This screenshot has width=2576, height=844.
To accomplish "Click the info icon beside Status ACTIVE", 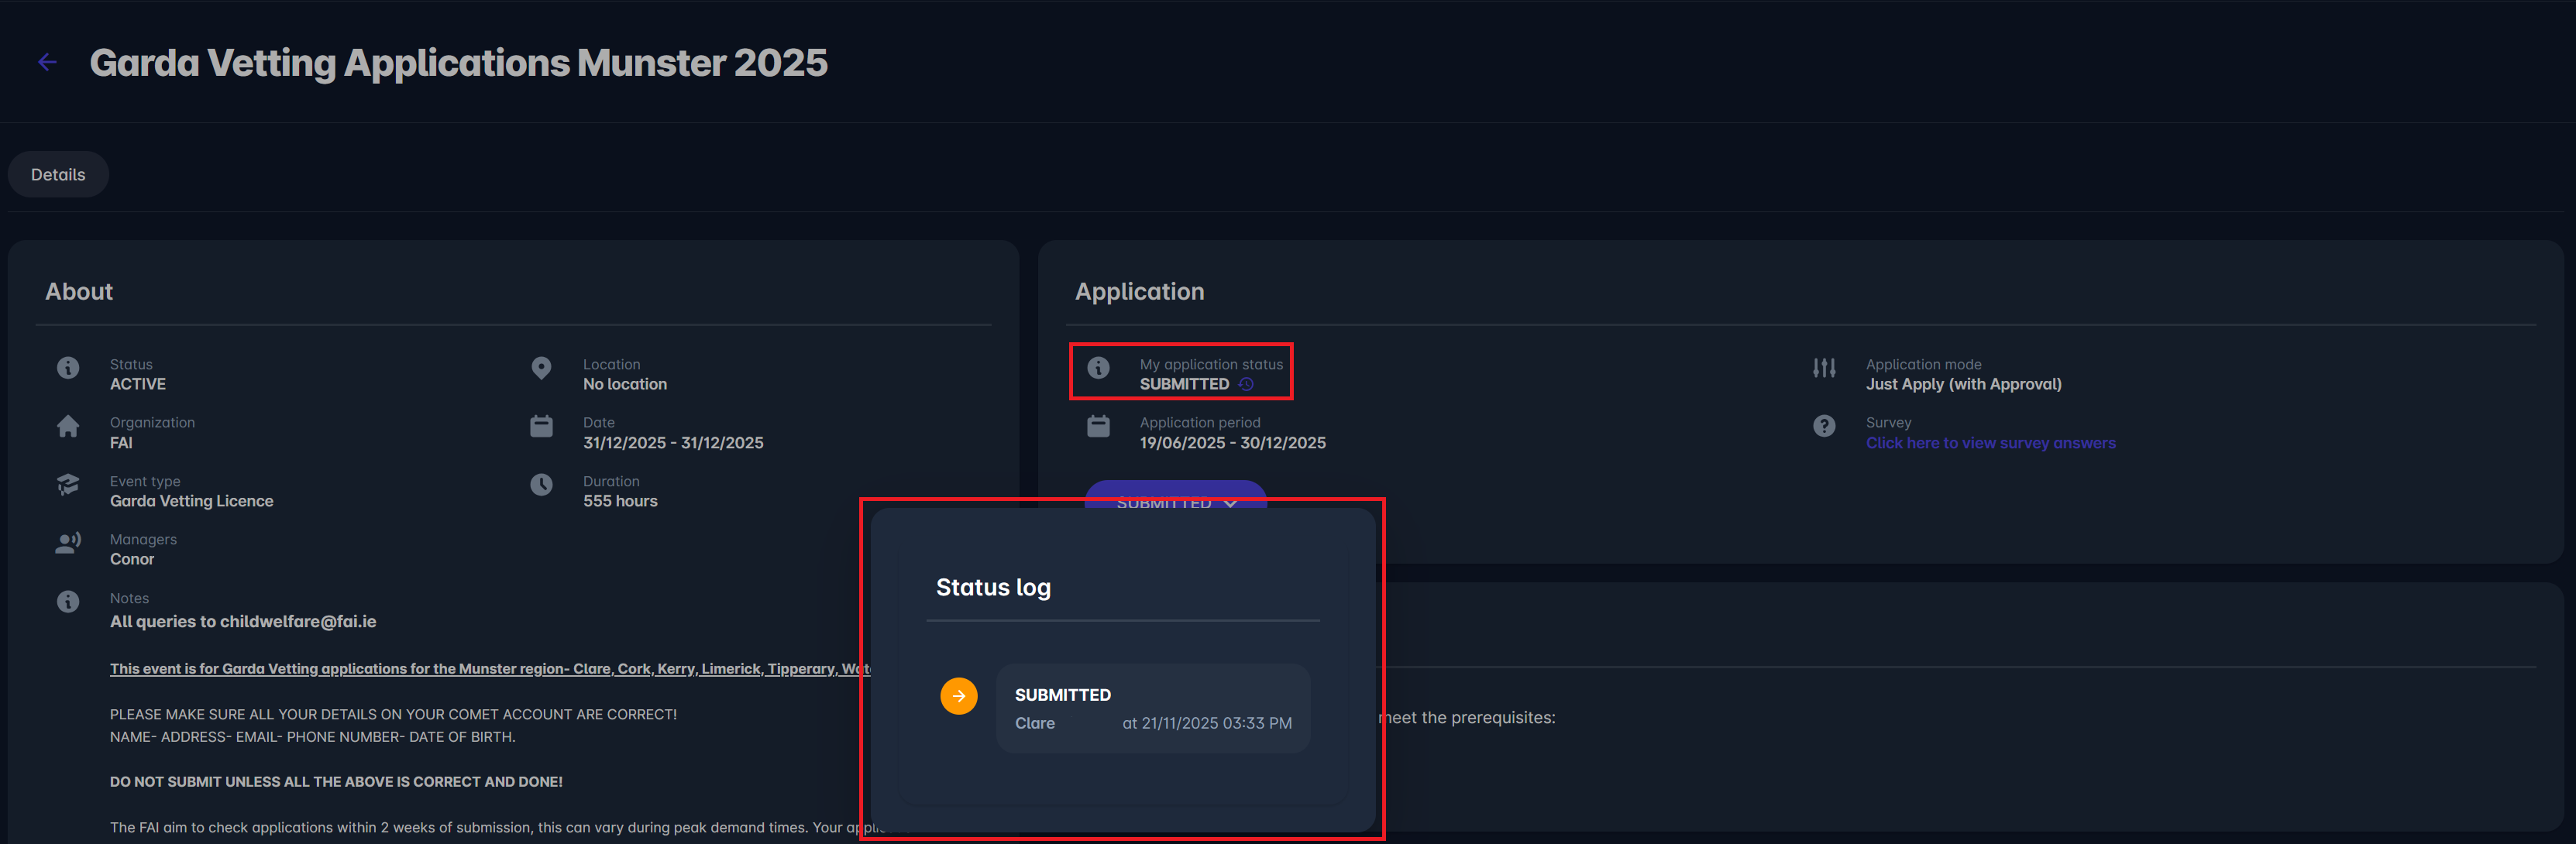I will point(68,368).
